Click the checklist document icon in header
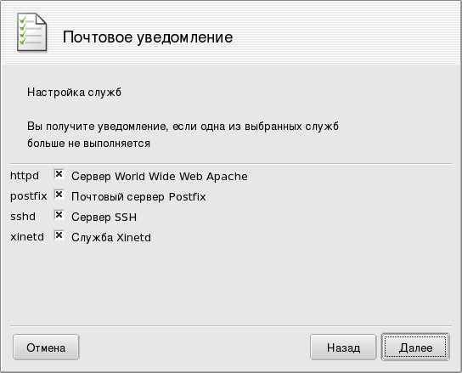The height and width of the screenshot is (373, 462). (x=31, y=32)
